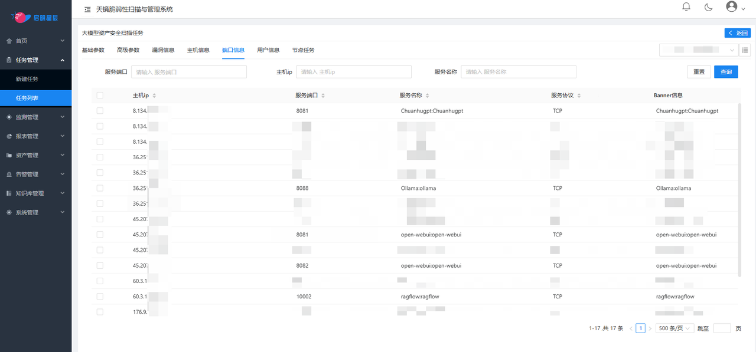This screenshot has height=352, width=756.
Task: Click the table's vertical scrollbar
Action: 739,189
